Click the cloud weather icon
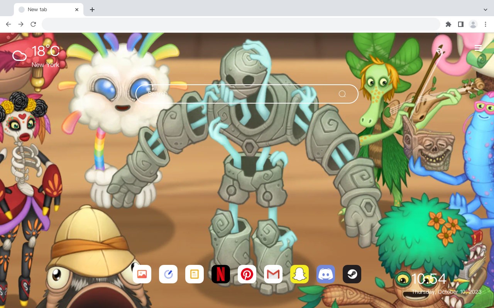This screenshot has width=494, height=308. point(19,56)
